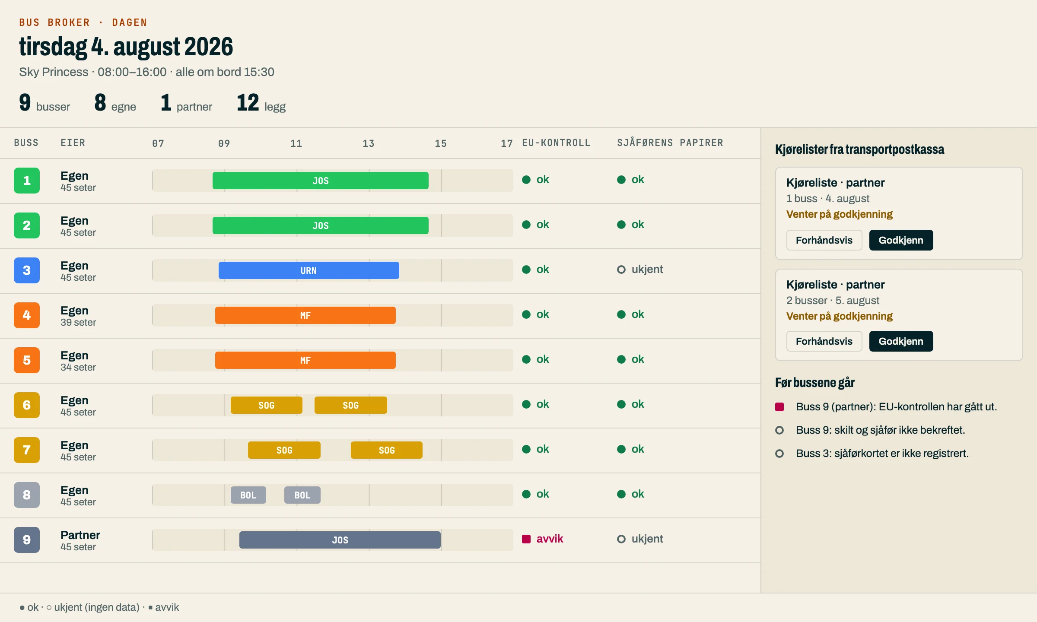Click the SJÅFØRENS PAPIRER column header

[670, 143]
